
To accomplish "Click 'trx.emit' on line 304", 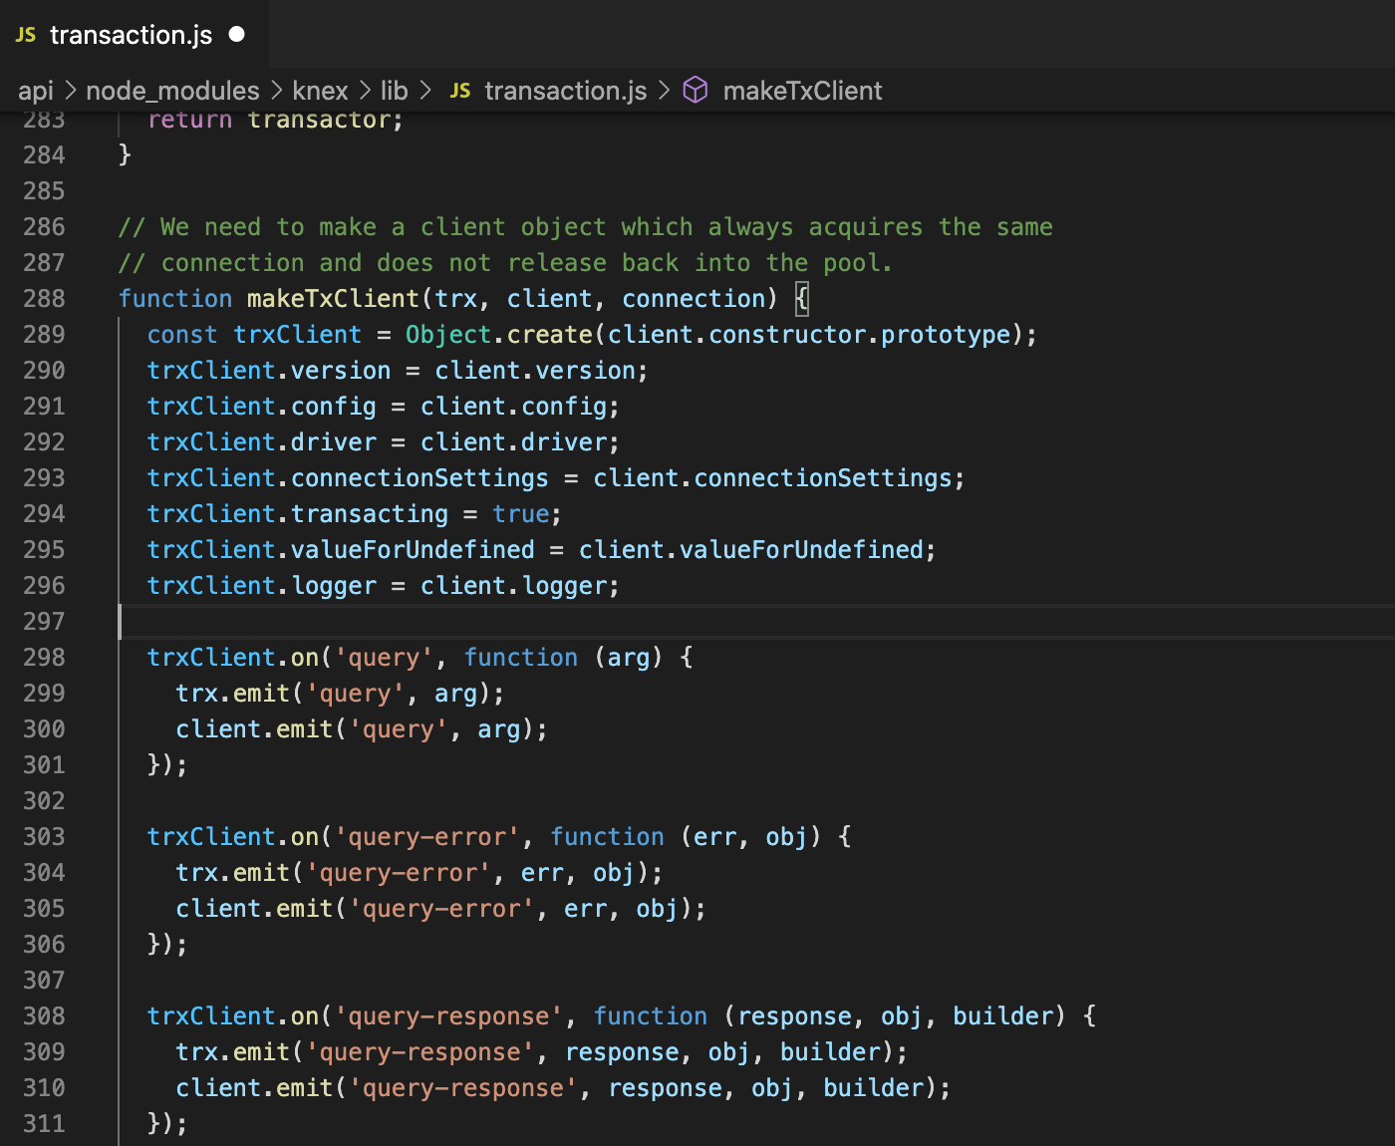I will 232,873.
